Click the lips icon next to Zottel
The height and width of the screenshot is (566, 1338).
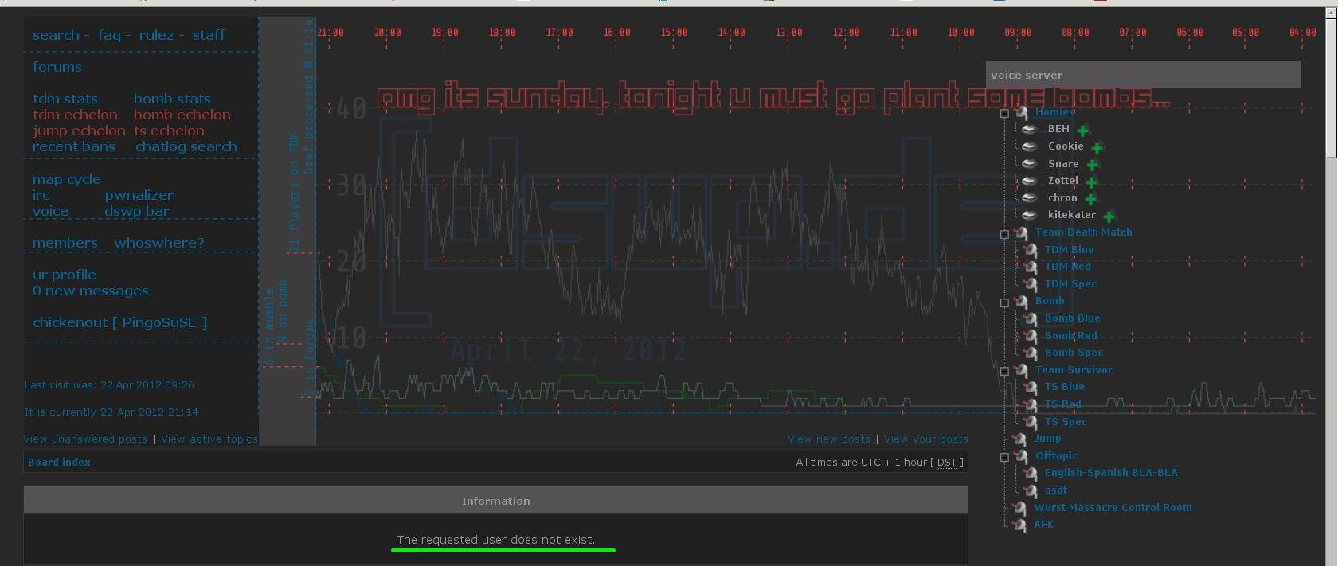pos(1030,181)
